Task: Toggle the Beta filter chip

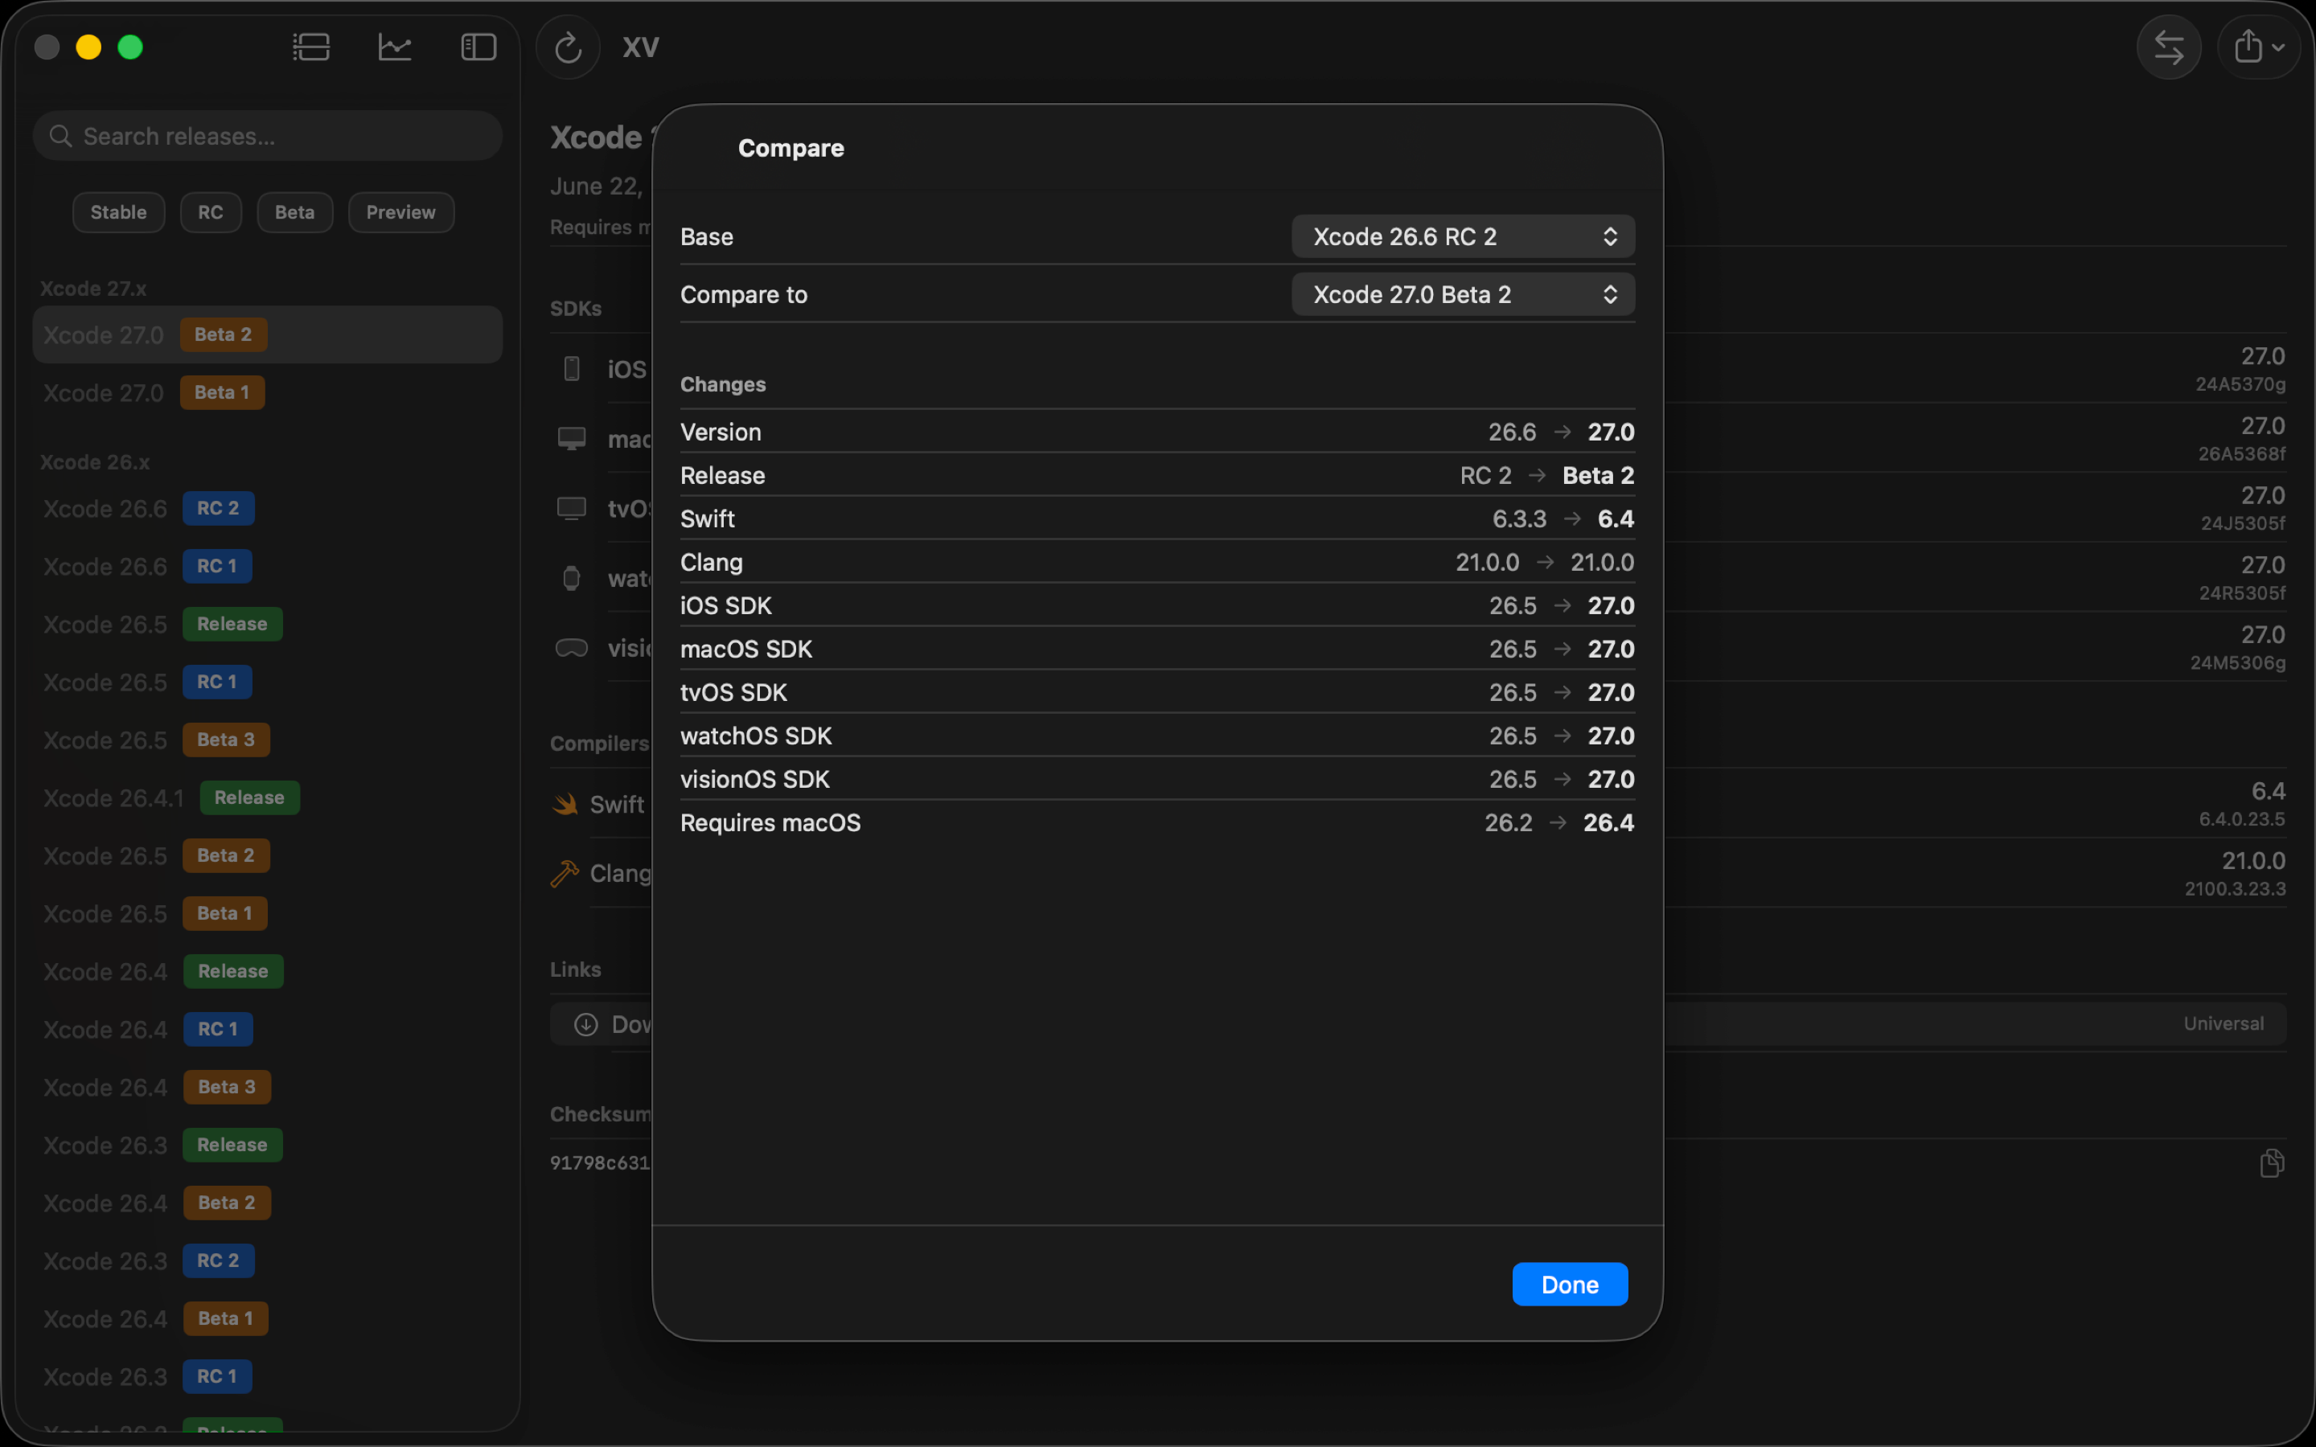Action: coord(295,212)
